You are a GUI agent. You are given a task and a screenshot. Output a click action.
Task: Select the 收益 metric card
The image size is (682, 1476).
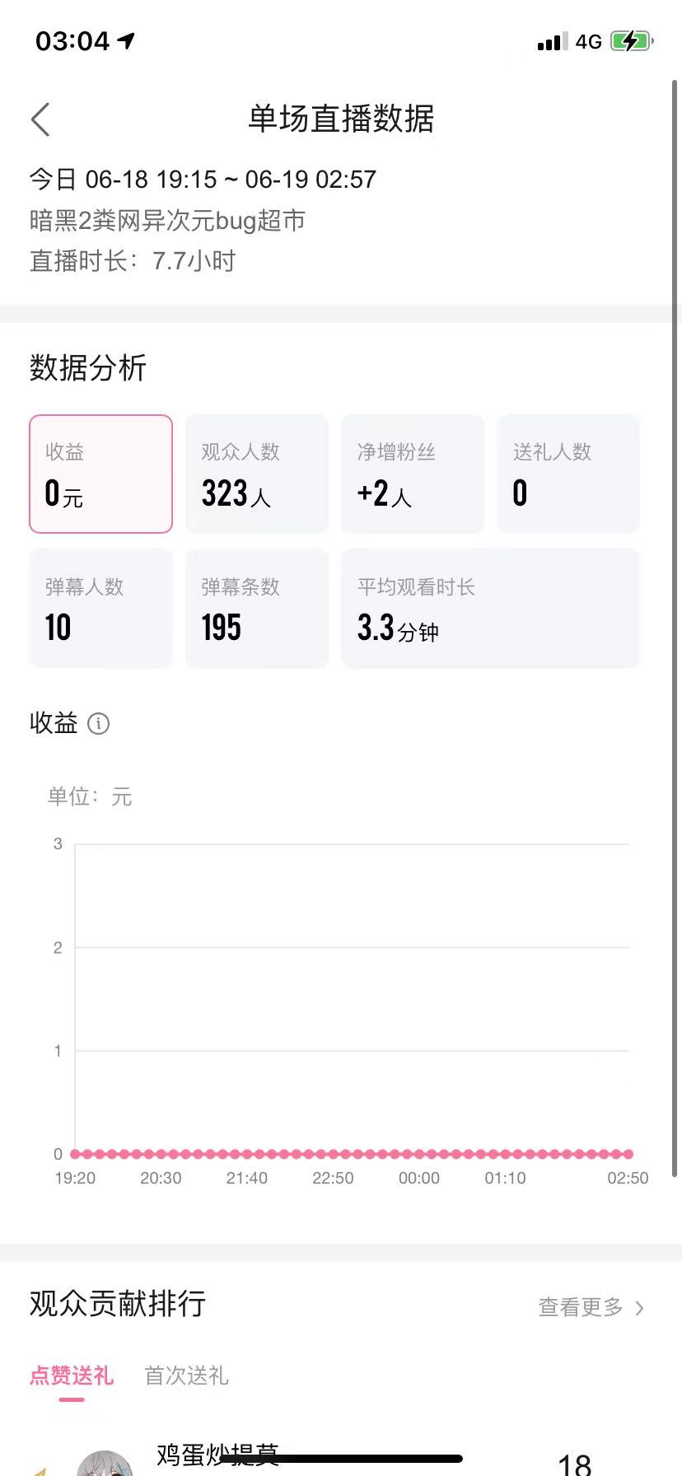100,474
